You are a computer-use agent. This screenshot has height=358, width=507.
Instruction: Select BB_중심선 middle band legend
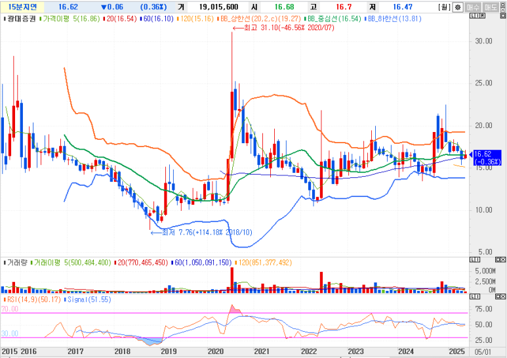[333, 19]
